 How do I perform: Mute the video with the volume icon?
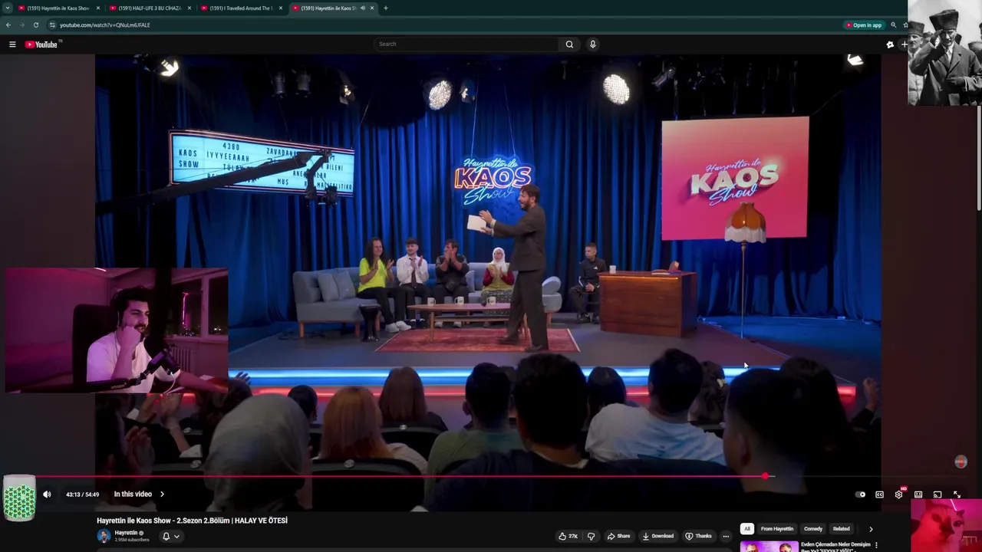[x=47, y=495]
